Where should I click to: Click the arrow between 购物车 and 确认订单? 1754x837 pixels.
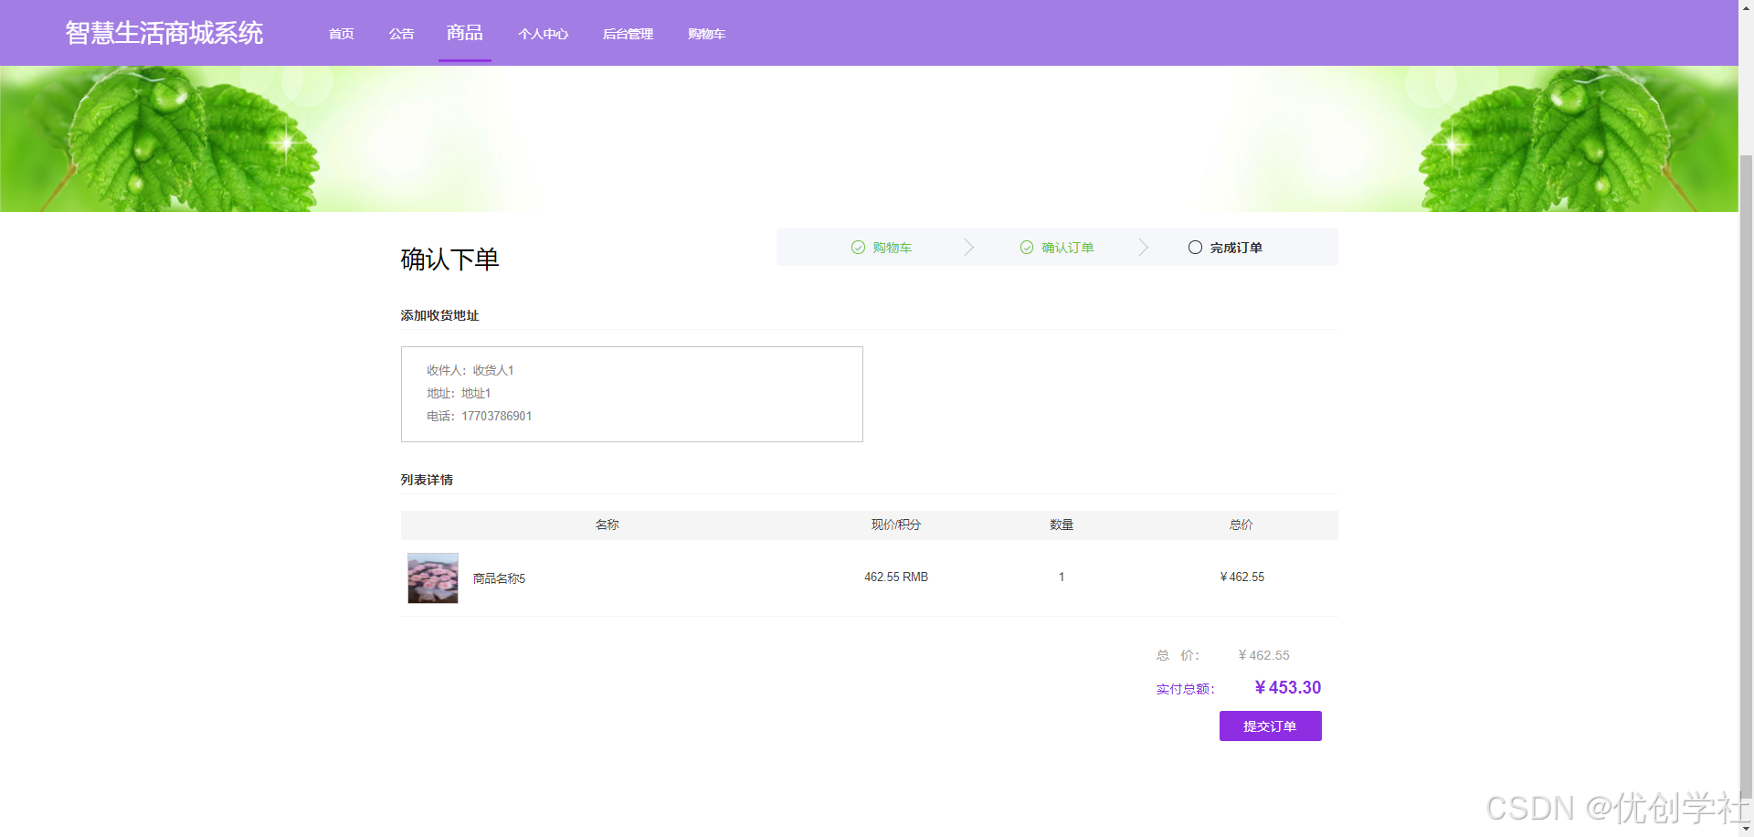tap(968, 247)
